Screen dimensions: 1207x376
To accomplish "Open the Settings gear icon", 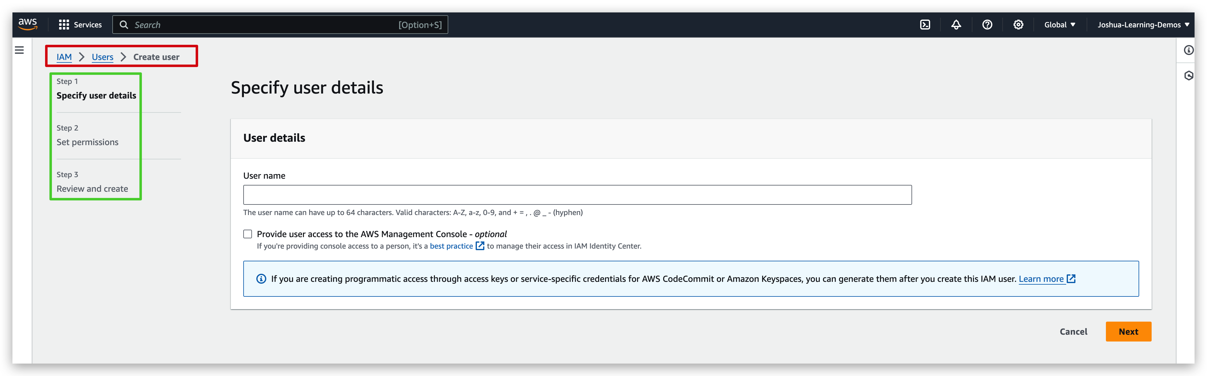I will [x=1018, y=24].
